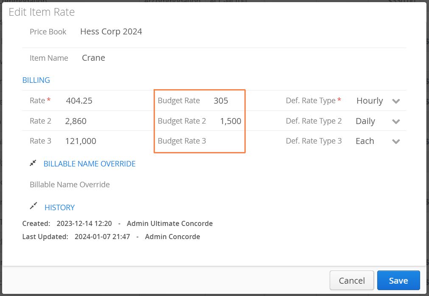
Task: Click the Edit Item Rate dialog title
Action: pyautogui.click(x=42, y=12)
